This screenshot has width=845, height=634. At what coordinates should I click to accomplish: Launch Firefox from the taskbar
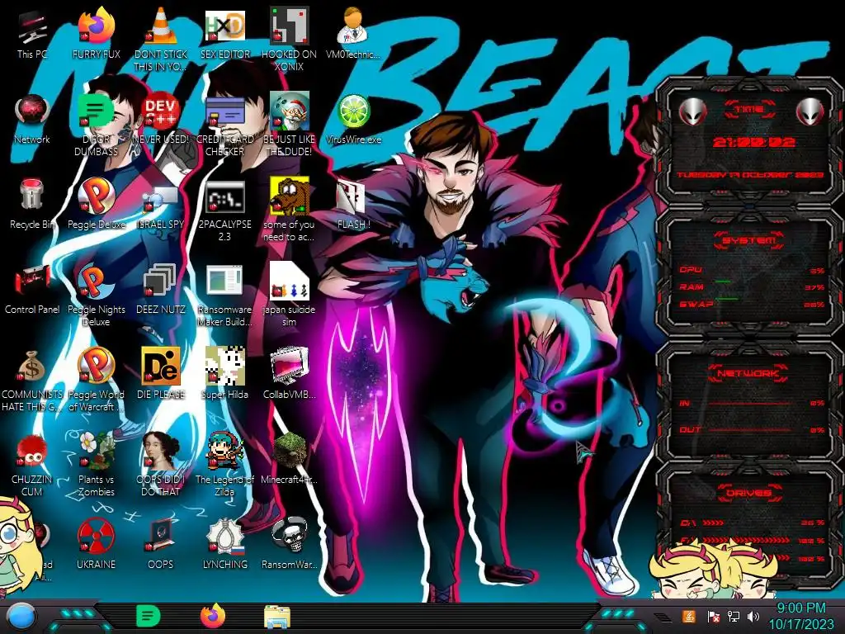pyautogui.click(x=213, y=616)
